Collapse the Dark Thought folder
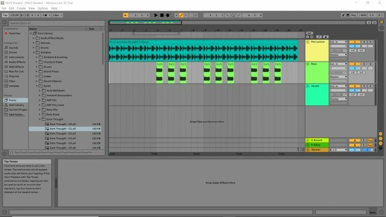This screenshot has height=217, width=386. pyautogui.click(x=40, y=119)
